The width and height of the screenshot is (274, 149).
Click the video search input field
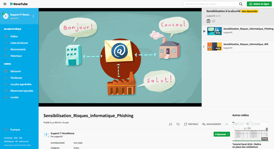pyautogui.click(x=211, y=4)
